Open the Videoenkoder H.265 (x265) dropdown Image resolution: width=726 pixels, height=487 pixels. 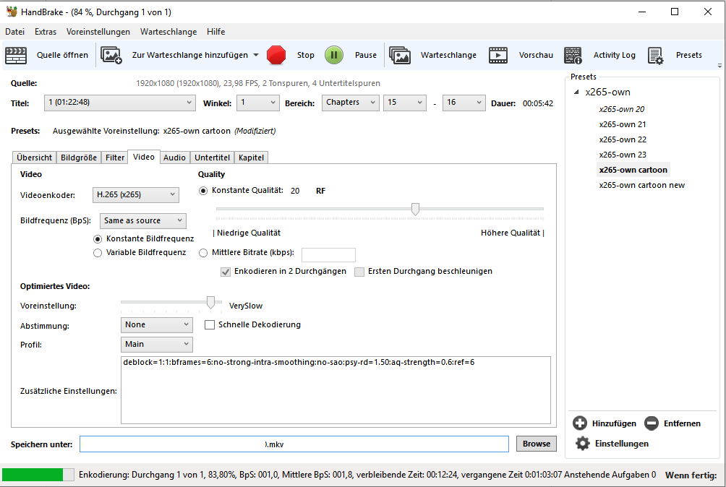click(x=136, y=194)
